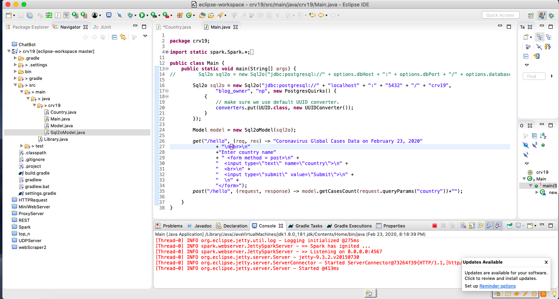The image size is (559, 299).
Task: Click the New wizard toolbar icon
Action: coord(9,15)
